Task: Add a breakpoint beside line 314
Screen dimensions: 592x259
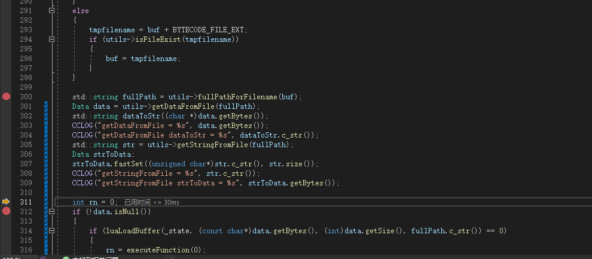Action: pyautogui.click(x=7, y=230)
